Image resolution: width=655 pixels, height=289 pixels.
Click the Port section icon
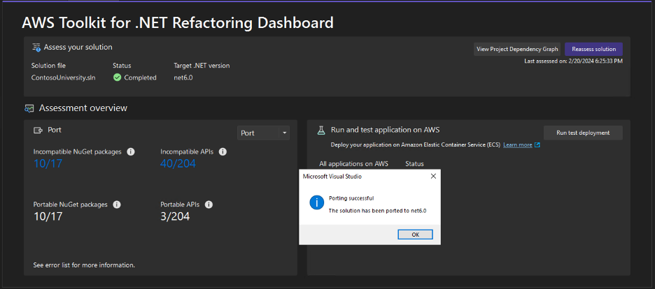38,131
